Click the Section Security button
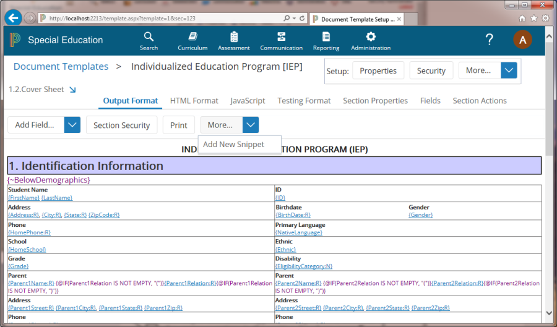This screenshot has width=557, height=327. (x=121, y=125)
